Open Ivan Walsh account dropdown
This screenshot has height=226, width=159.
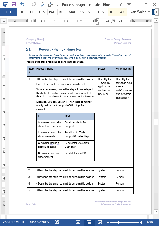(140, 12)
